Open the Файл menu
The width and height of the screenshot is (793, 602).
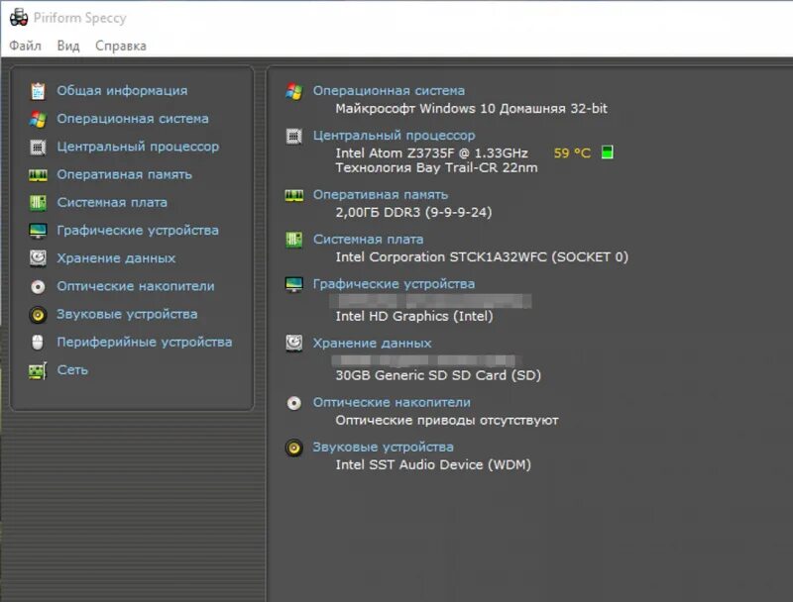tap(26, 46)
